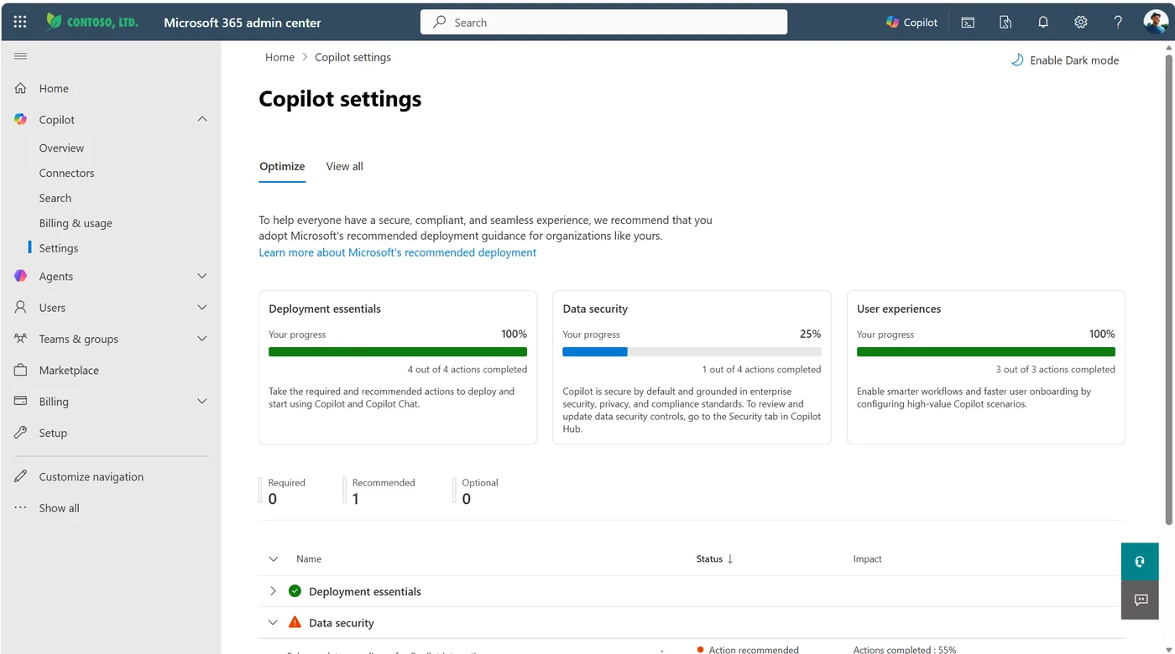Viewport: 1175px width, 654px height.
Task: Open the notifications bell
Action: [x=1043, y=23]
